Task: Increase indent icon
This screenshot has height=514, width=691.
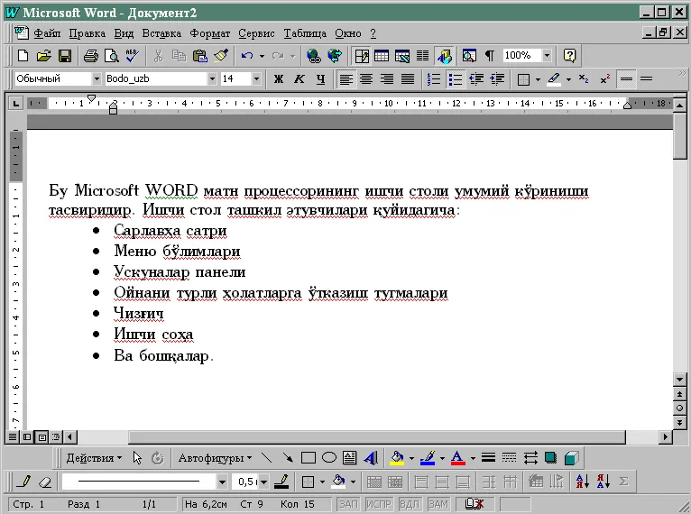Action: pyautogui.click(x=497, y=79)
